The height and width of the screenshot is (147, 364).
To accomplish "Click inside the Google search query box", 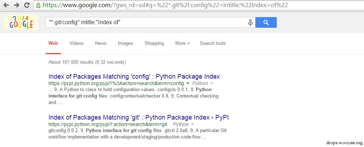I will tap(146, 22).
